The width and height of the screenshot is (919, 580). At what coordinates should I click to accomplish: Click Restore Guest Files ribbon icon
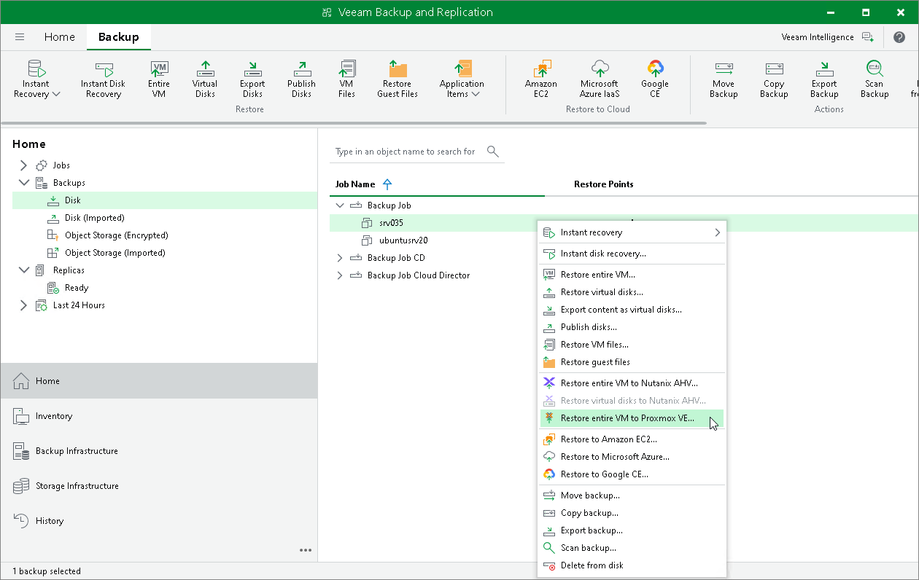point(398,79)
